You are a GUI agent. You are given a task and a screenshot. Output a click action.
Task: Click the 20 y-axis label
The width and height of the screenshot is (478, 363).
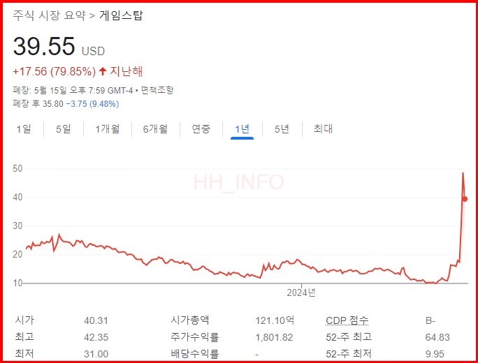pyautogui.click(x=17, y=255)
